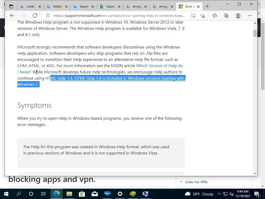Viewport: 265px width, 199px height.
Task: Go back to previous page
Action: [x=12, y=16]
